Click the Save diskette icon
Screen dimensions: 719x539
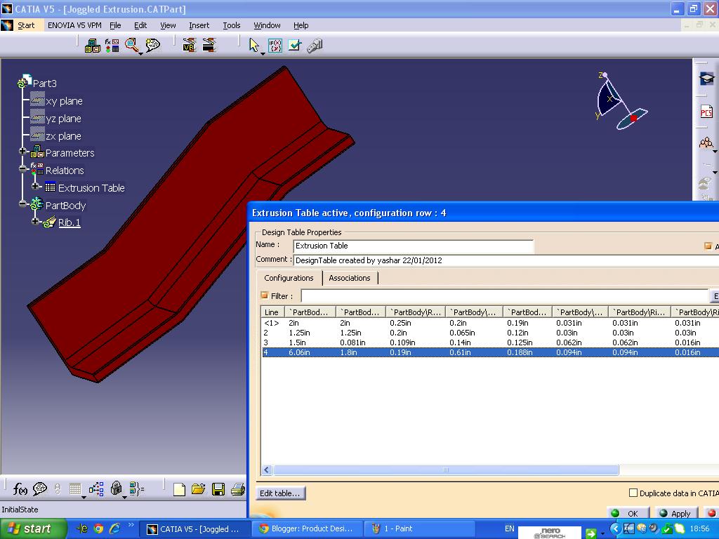click(x=218, y=489)
